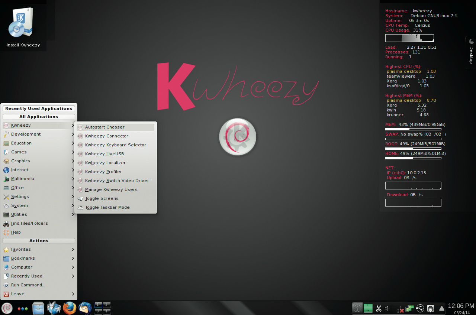Open Kwheezy Connector
The height and width of the screenshot is (315, 476).
coord(116,136)
